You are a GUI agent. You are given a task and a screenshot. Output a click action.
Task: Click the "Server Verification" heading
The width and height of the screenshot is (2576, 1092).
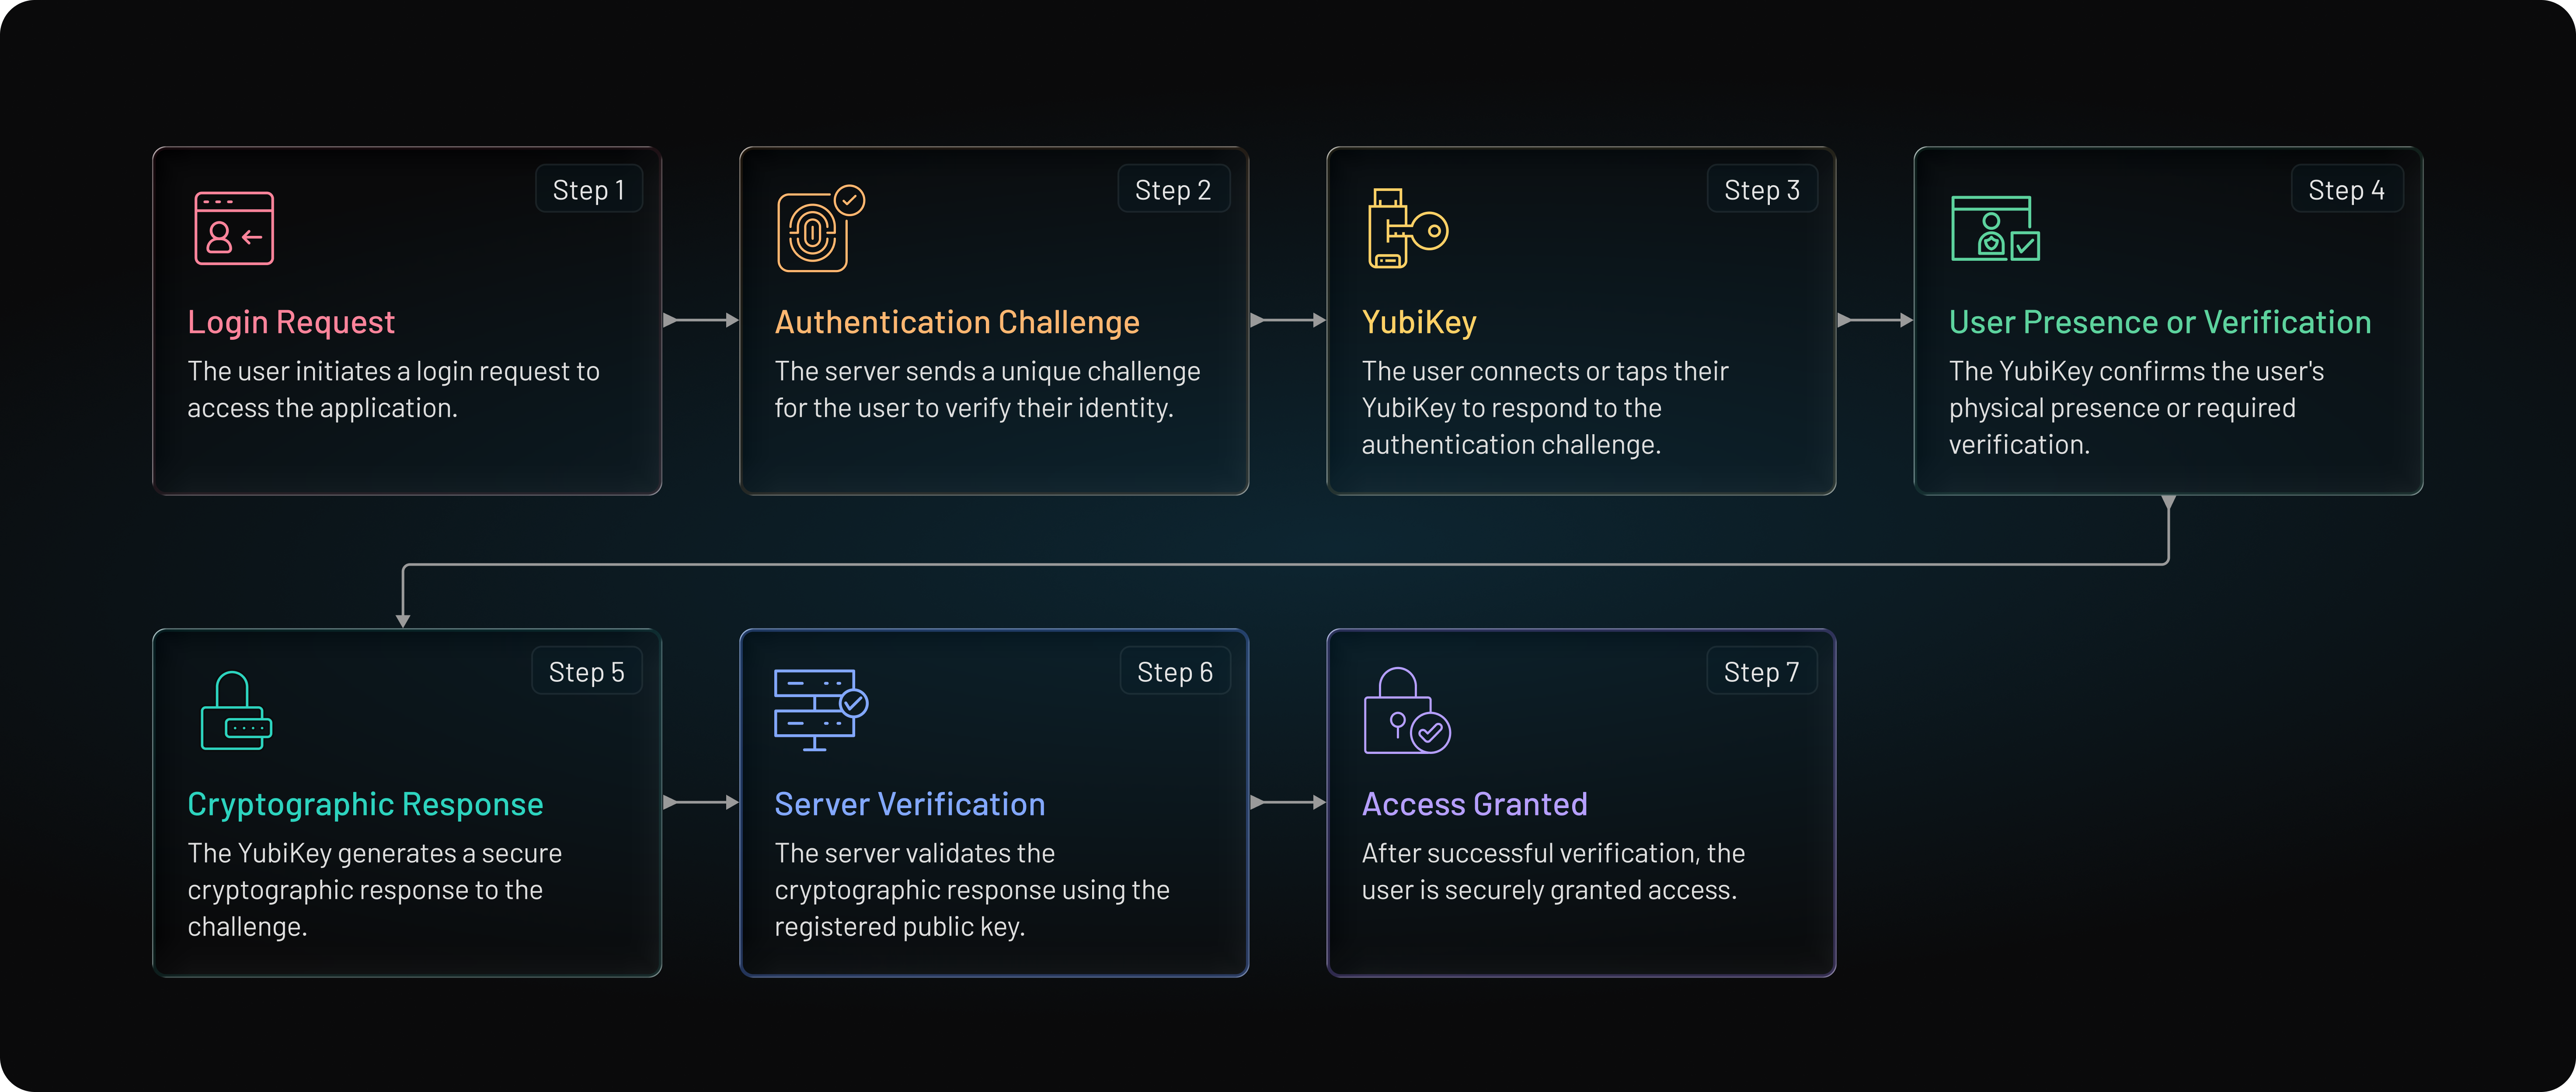point(910,804)
